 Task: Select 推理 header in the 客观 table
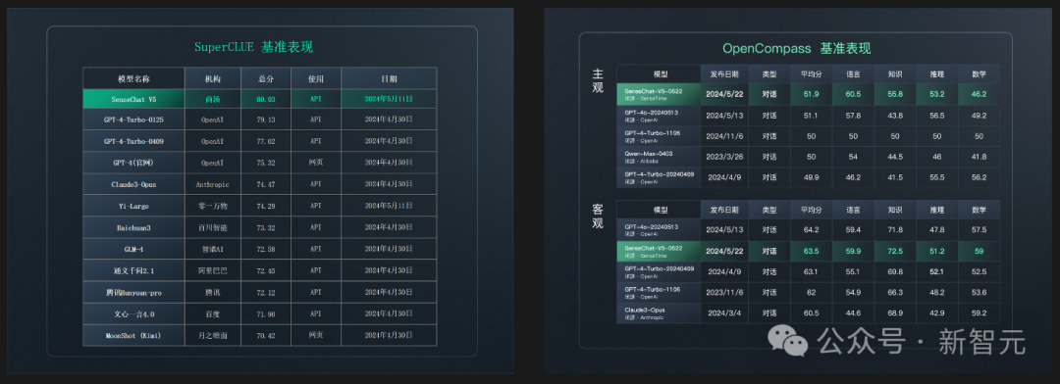937,210
